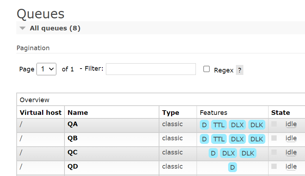Click the D feature badge in QD row
This screenshot has height=176, width=305.
coord(232,167)
